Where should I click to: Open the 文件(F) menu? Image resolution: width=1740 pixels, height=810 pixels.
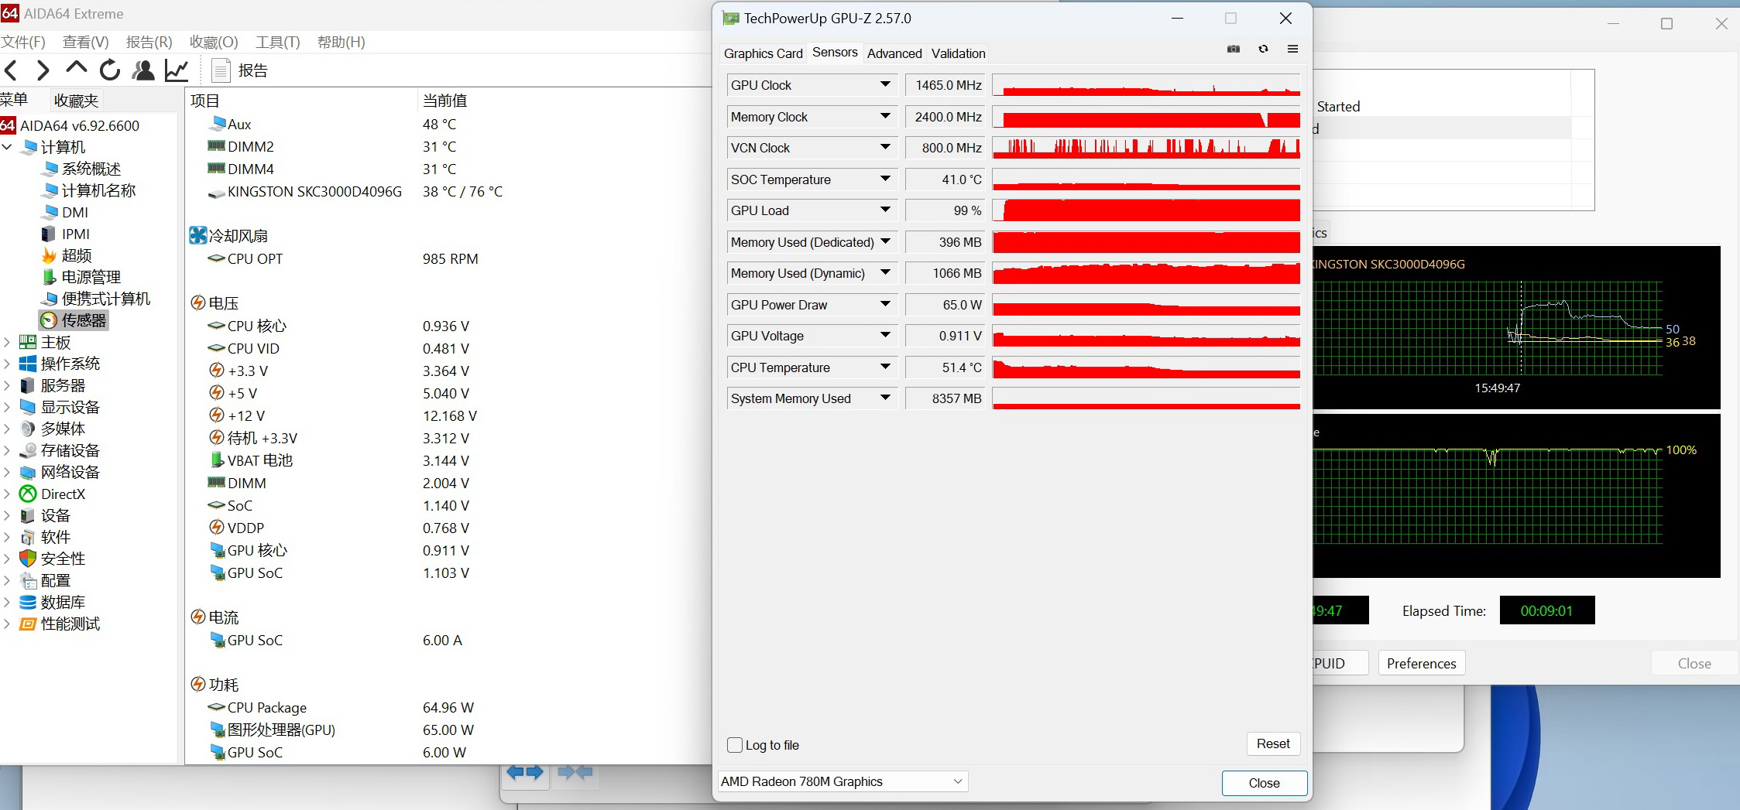pos(23,42)
